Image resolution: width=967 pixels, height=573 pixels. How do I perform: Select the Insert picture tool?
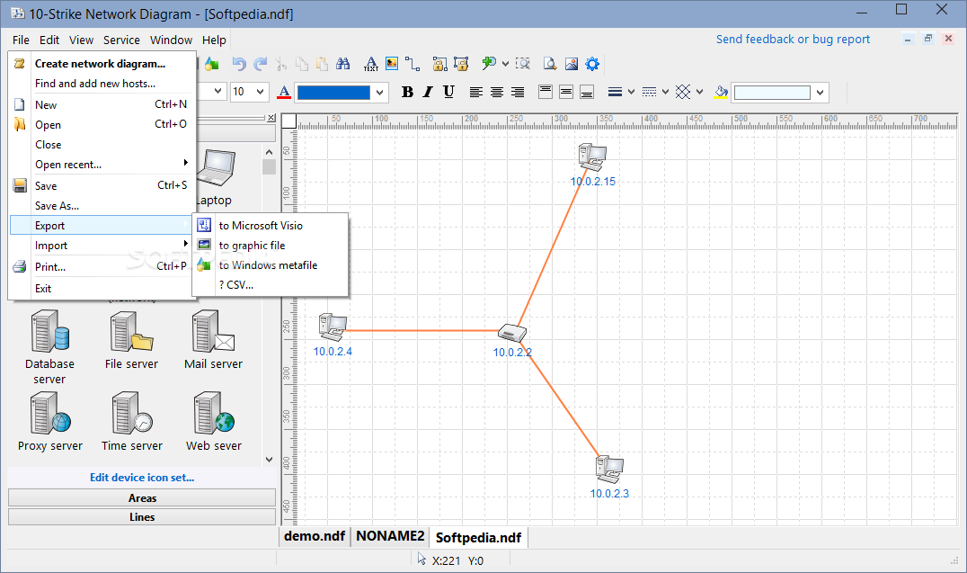coord(392,64)
